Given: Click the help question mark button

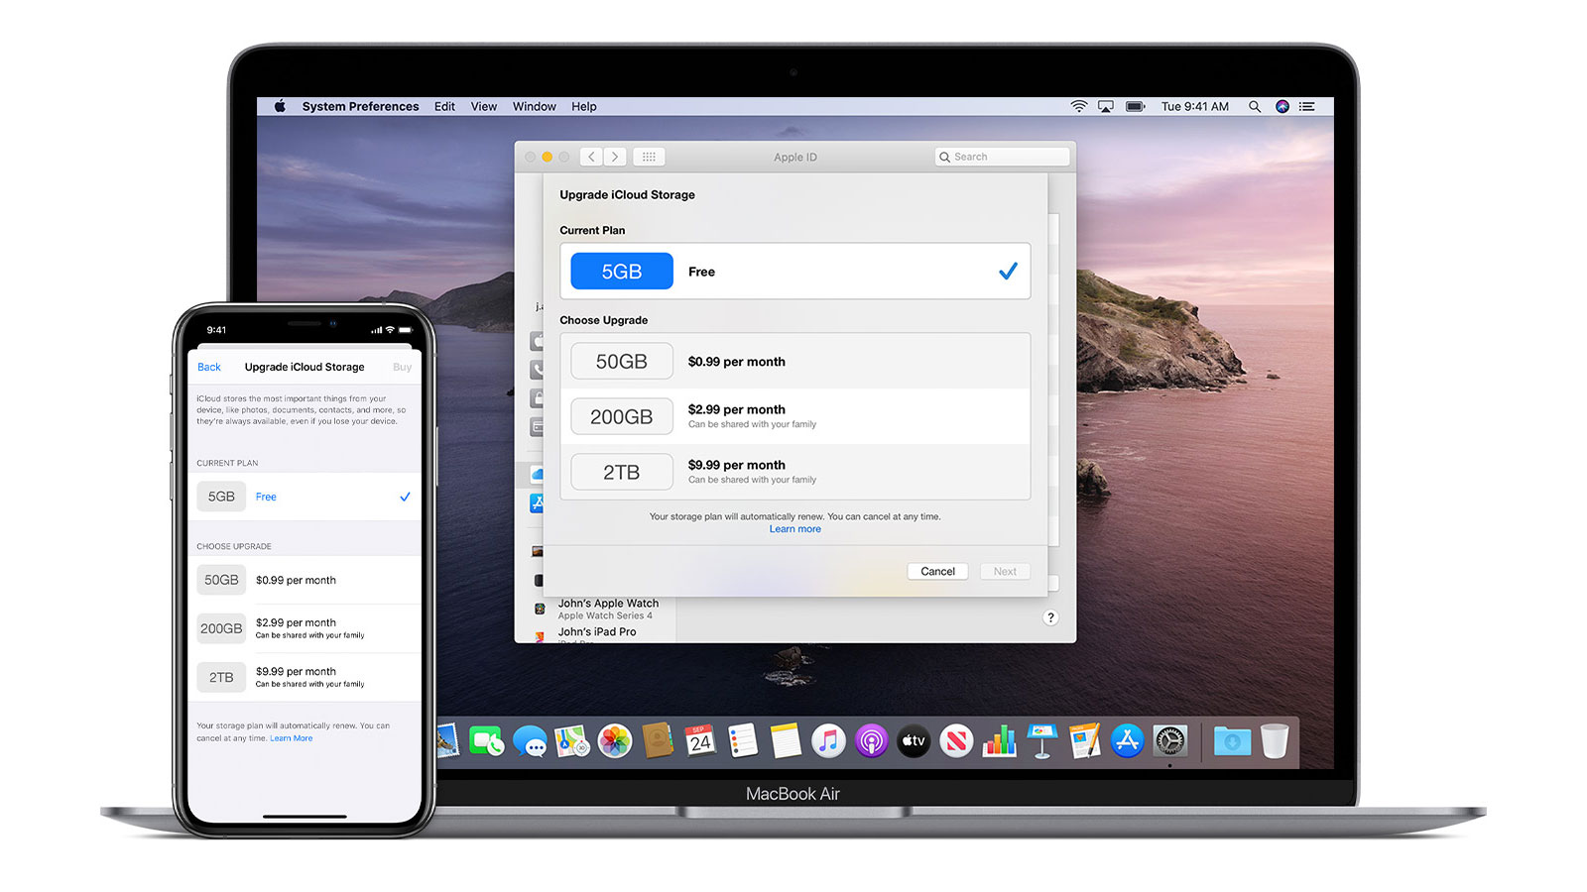Looking at the screenshot, I should point(1051,617).
